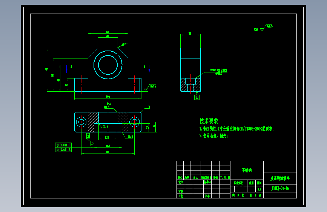327x212 pixels.
Task: Click the 阶段标记 cell in title block
Action: coord(239,183)
